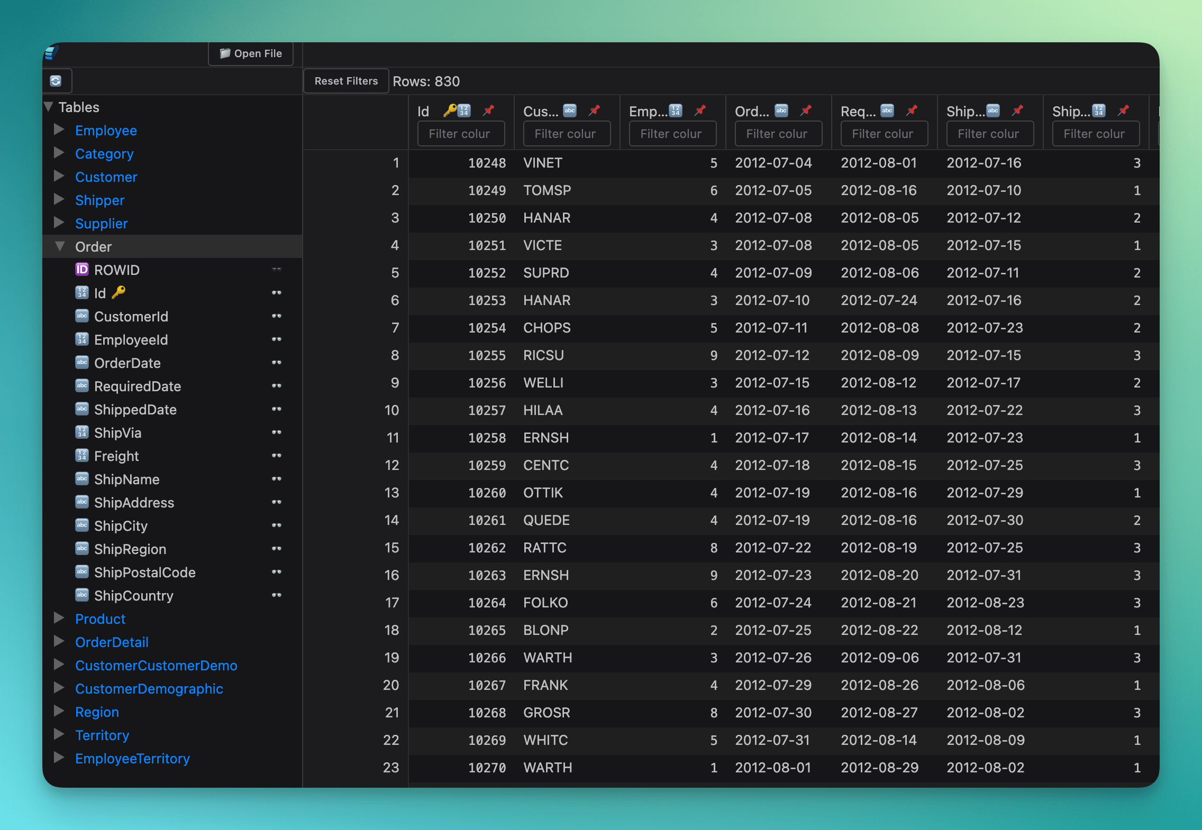Image resolution: width=1202 pixels, height=830 pixels.
Task: Click the pin icon on Emp... column
Action: 700,110
